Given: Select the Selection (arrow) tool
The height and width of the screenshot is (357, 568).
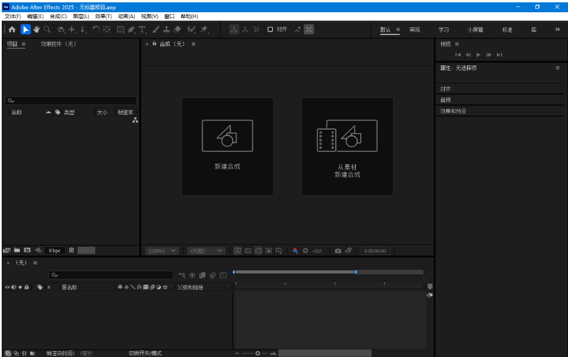Looking at the screenshot, I should coord(25,30).
